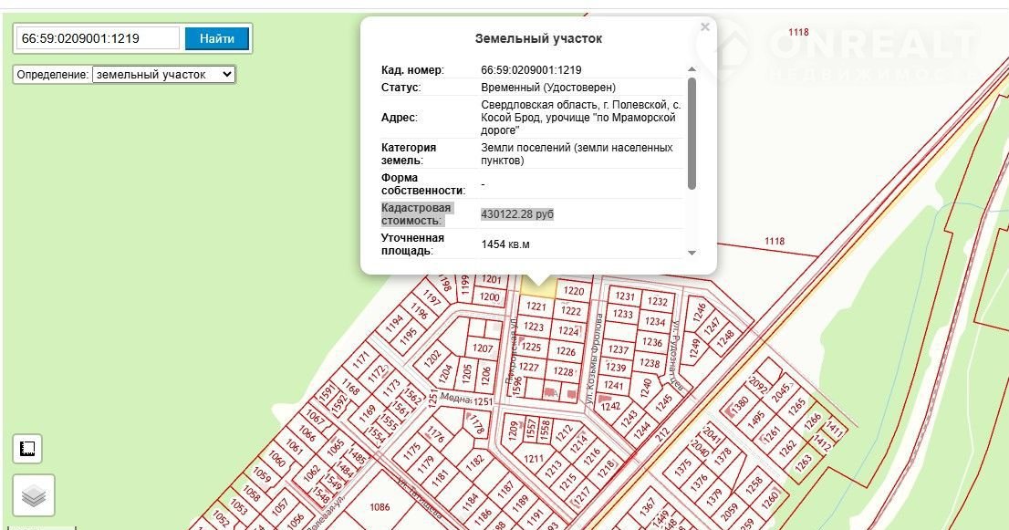This screenshot has height=530, width=1009.
Task: Close the Земельный участок popup
Action: click(x=704, y=27)
